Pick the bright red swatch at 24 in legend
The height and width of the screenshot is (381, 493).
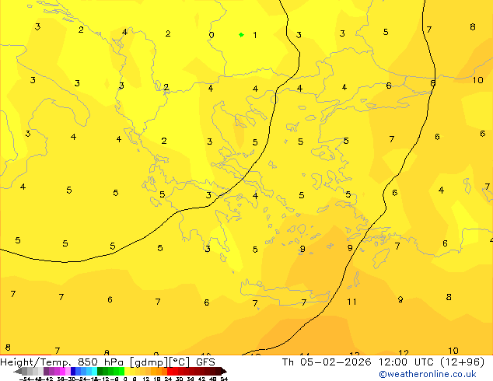click(x=170, y=371)
